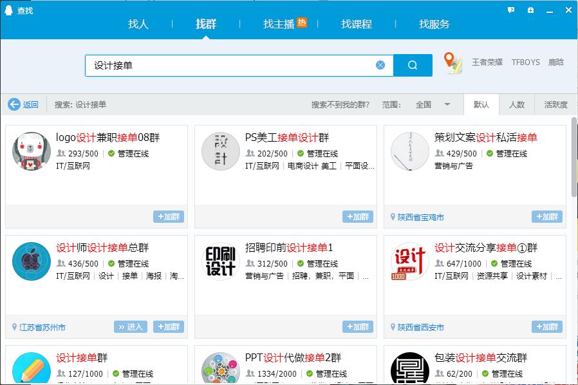Screen dimensions: 578x385
Task: Click 加群 for the logo设计兼职接单08群
Action: click(168, 217)
